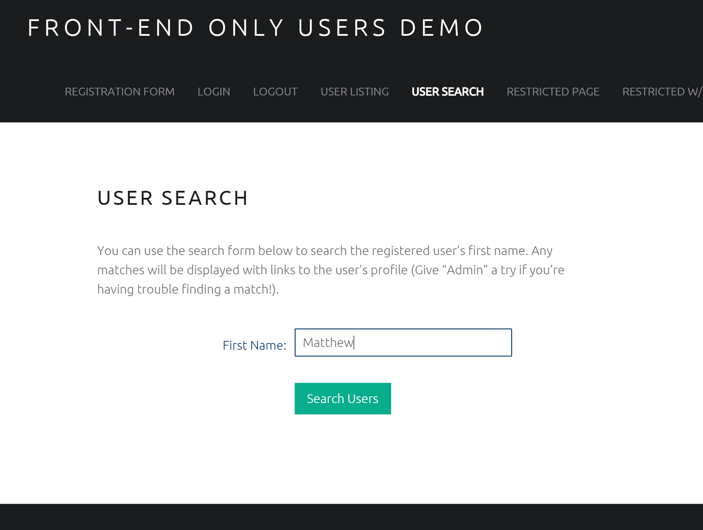
Task: Open the Registration Form menu item
Action: pyautogui.click(x=120, y=92)
